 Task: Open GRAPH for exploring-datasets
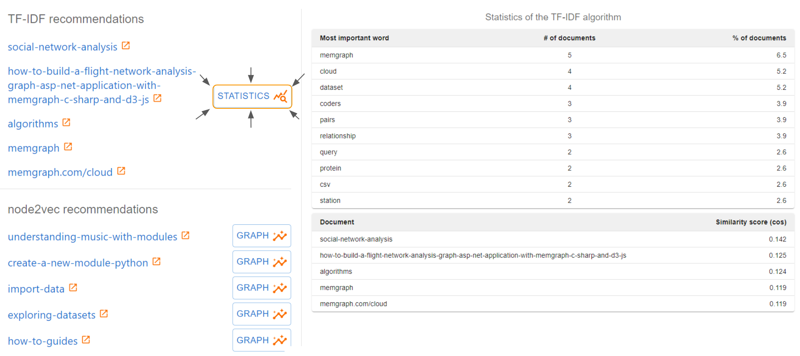tap(262, 314)
